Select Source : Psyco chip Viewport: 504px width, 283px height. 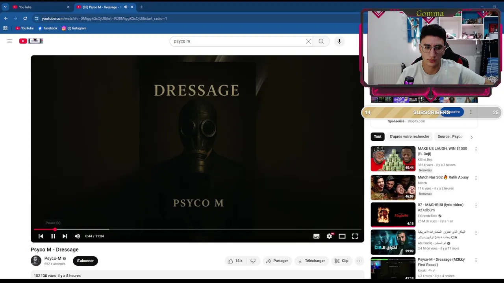click(450, 137)
